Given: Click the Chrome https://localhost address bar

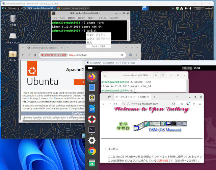Looking at the screenshot, I should pyautogui.click(x=83, y=55).
